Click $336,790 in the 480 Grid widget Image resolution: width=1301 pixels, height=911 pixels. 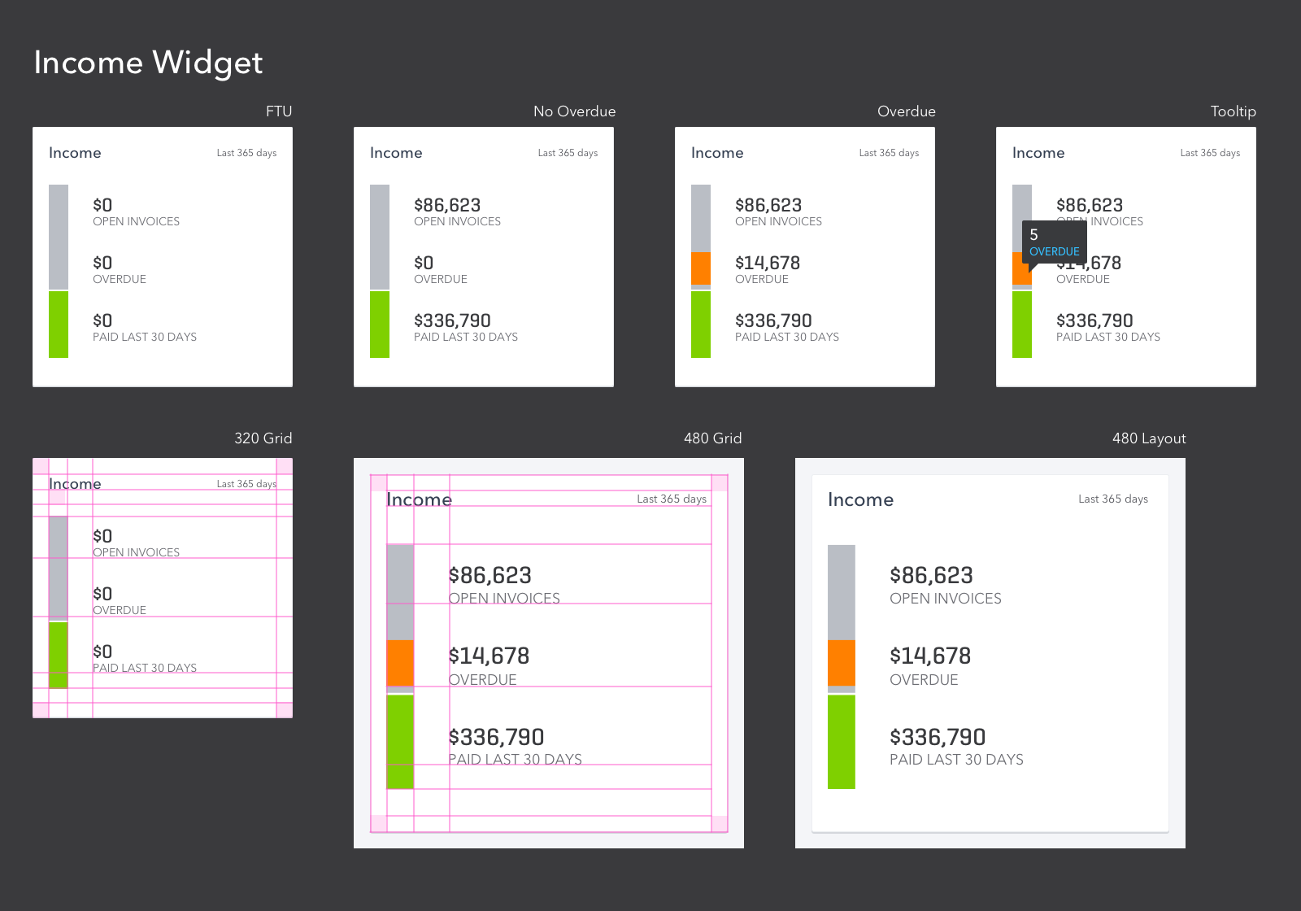(x=497, y=737)
